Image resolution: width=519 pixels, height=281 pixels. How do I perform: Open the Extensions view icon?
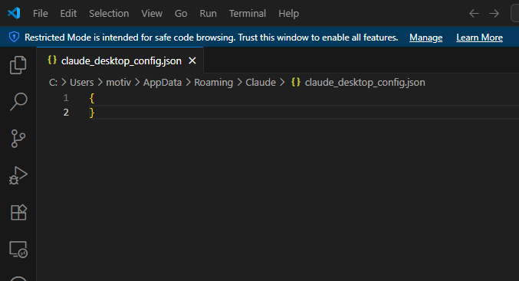click(x=18, y=212)
